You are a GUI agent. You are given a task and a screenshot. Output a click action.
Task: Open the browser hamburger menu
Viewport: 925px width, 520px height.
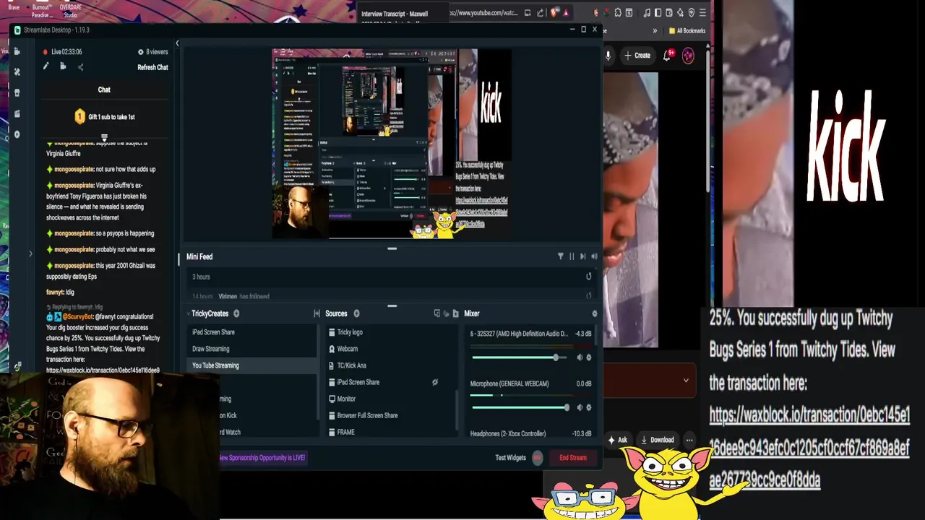(x=702, y=13)
